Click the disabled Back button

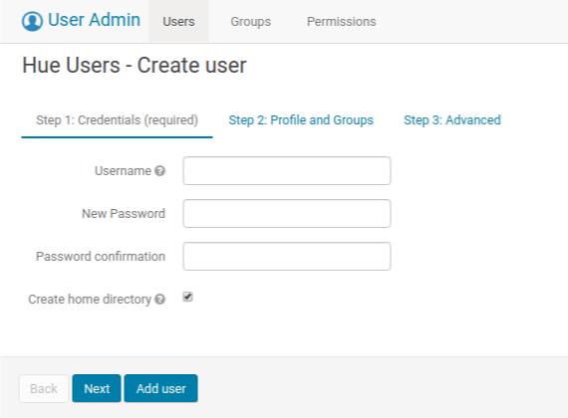tap(44, 388)
